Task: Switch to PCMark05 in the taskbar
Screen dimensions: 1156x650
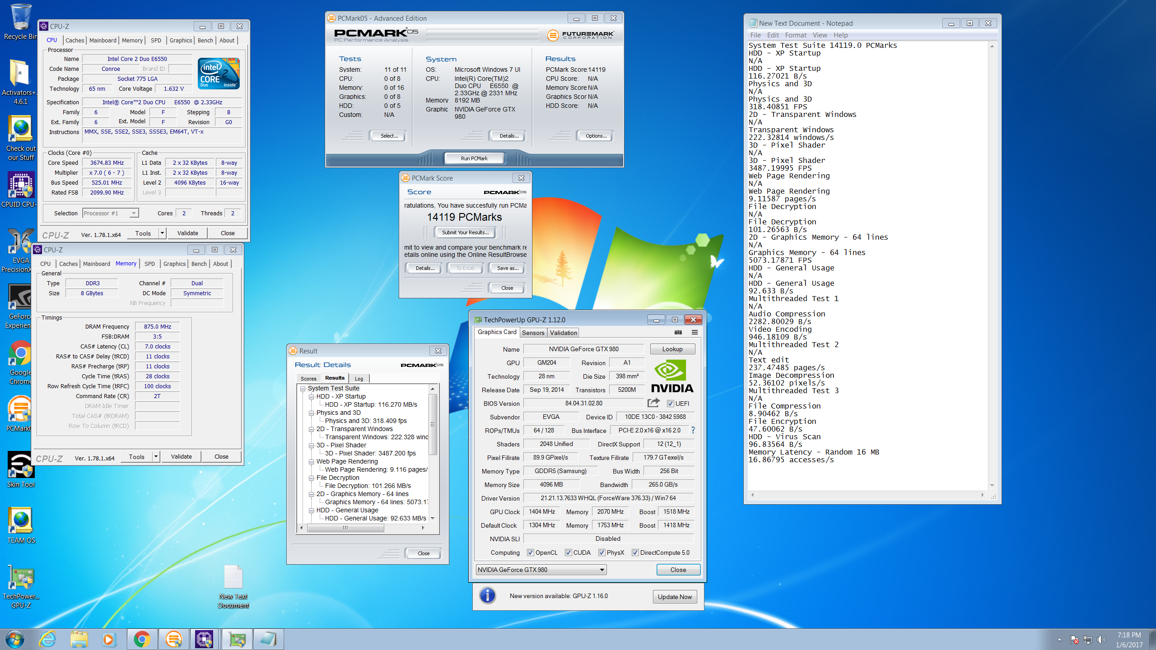Action: tap(173, 639)
